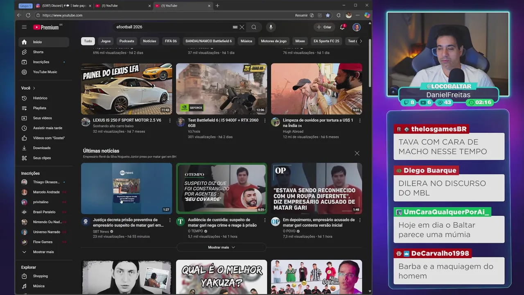Open the notifications bell
Screen dimensions: 524x295
click(x=342, y=27)
